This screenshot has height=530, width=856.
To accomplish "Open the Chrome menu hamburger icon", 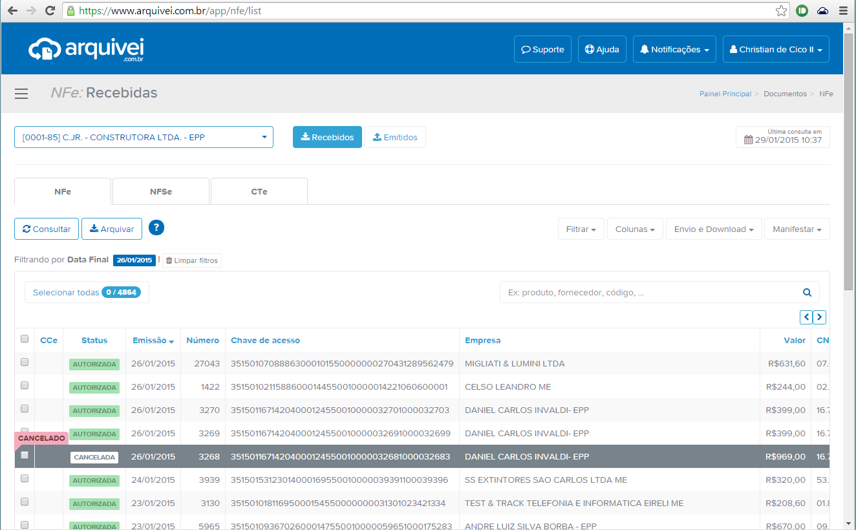I will (x=842, y=11).
